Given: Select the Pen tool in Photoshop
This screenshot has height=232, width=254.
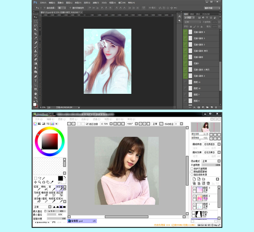Looking at the screenshot, I should tap(36, 77).
